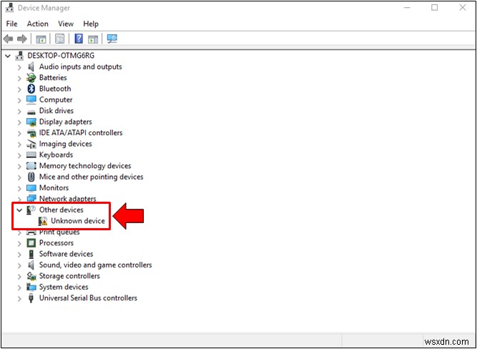Click the Bluetooth icon
Viewport: 477px width, 349px height.
[31, 89]
